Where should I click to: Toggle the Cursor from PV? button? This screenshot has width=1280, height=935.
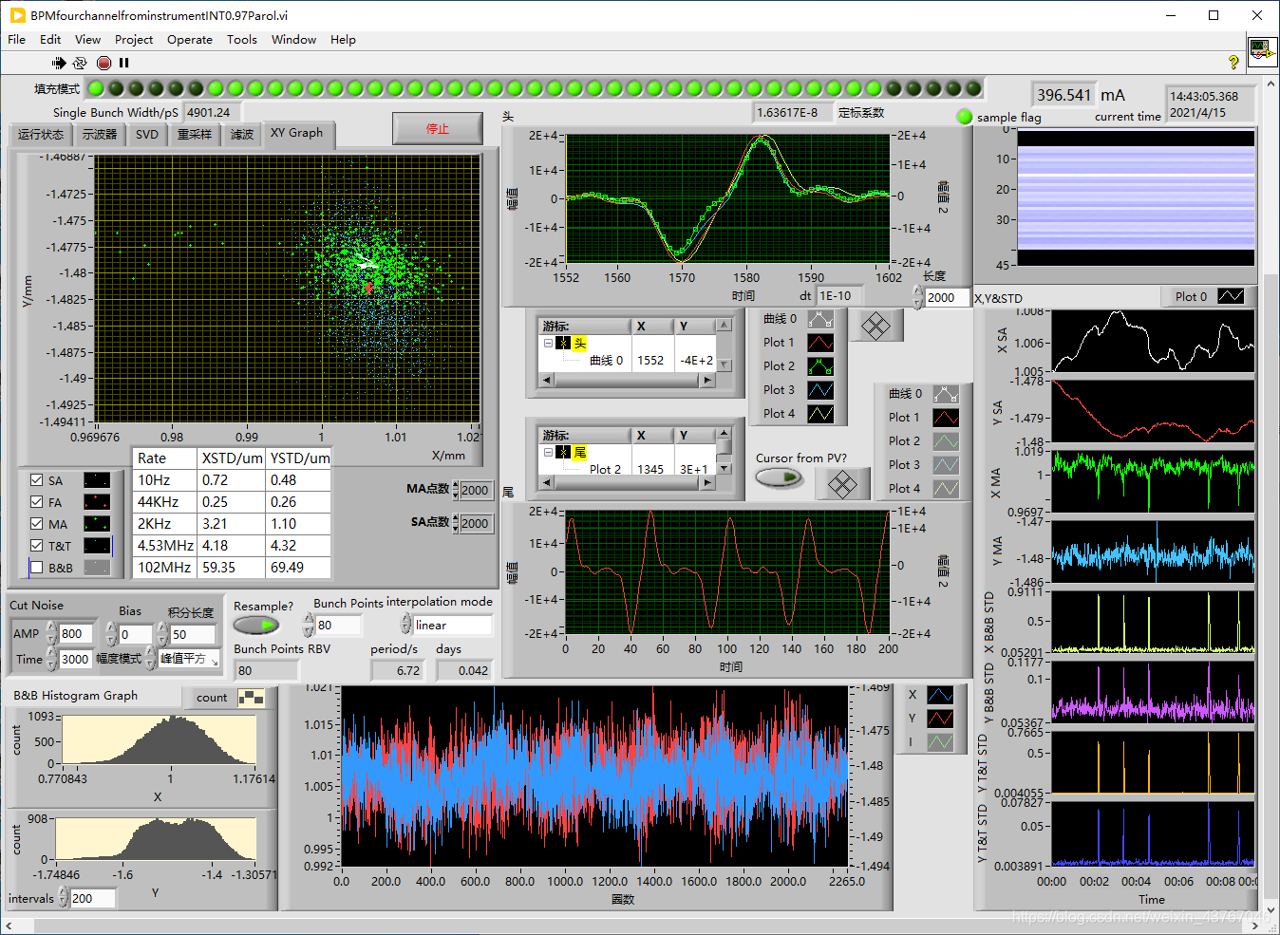[779, 477]
